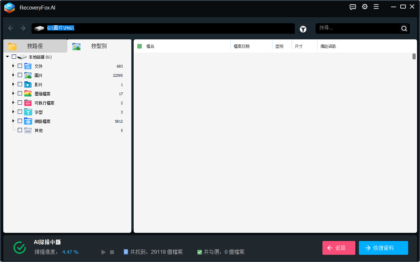Screen dimensions: 420x262
Task: Click the 恢復資料 recovery button
Action: pos(383,248)
